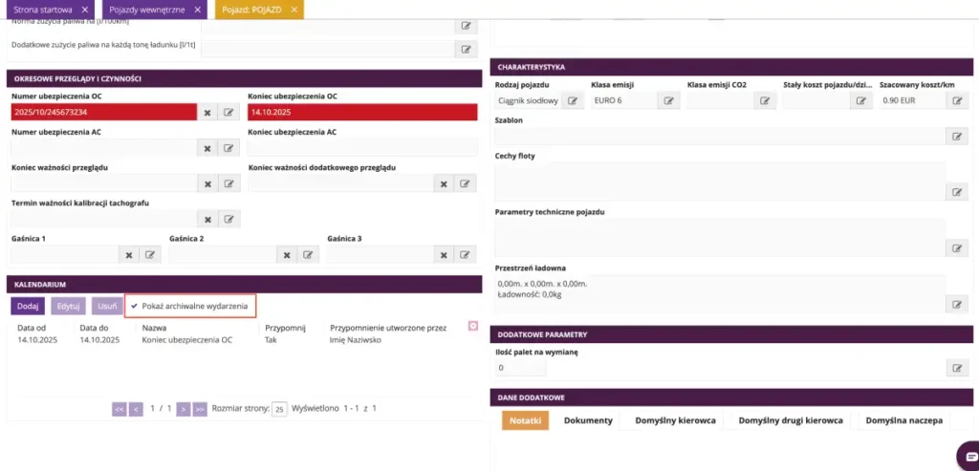This screenshot has width=979, height=471.
Task: Go to the next calendar page
Action: click(183, 409)
